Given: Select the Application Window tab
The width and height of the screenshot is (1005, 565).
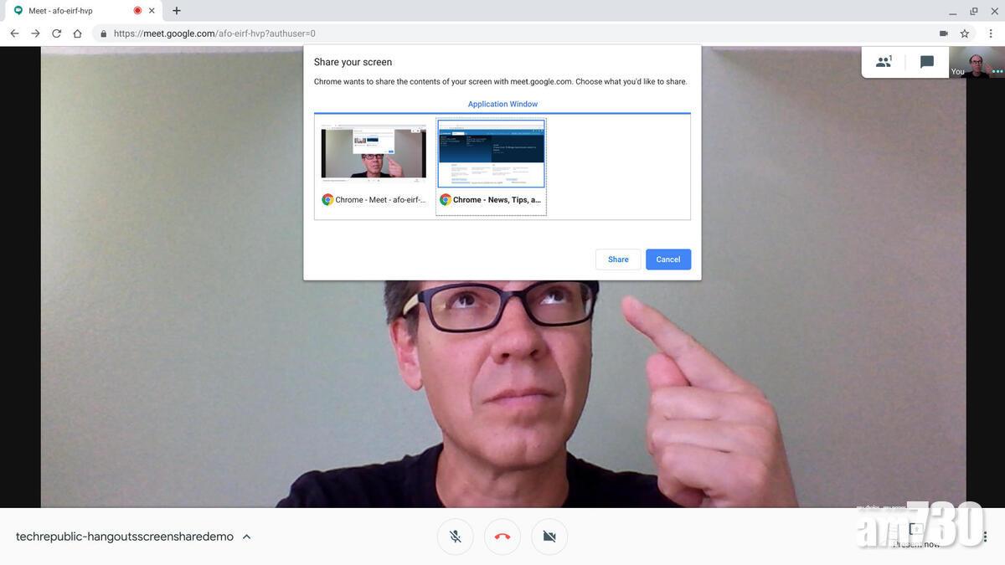Looking at the screenshot, I should (502, 104).
